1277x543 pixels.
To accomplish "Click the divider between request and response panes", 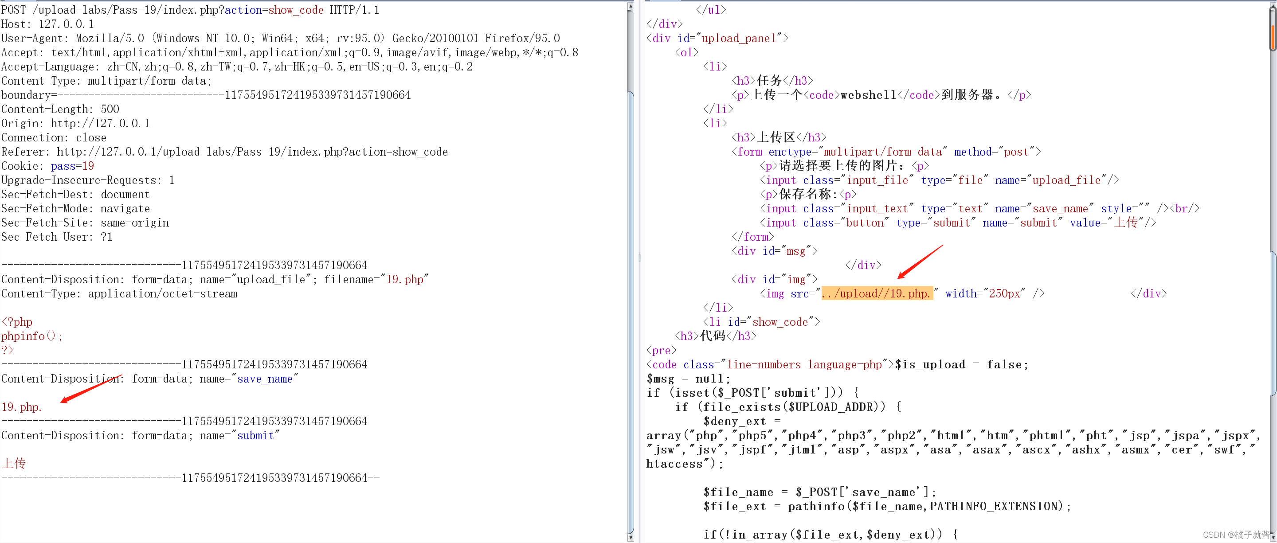I will pyautogui.click(x=639, y=258).
